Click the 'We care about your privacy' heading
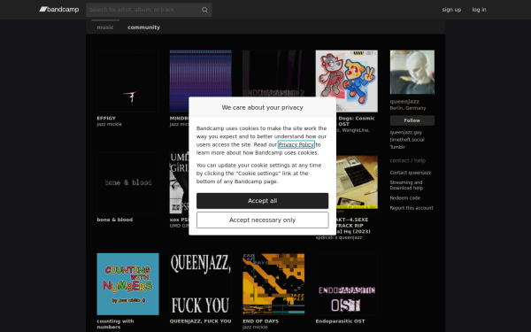Viewport: 531px width, 332px height. (263, 107)
